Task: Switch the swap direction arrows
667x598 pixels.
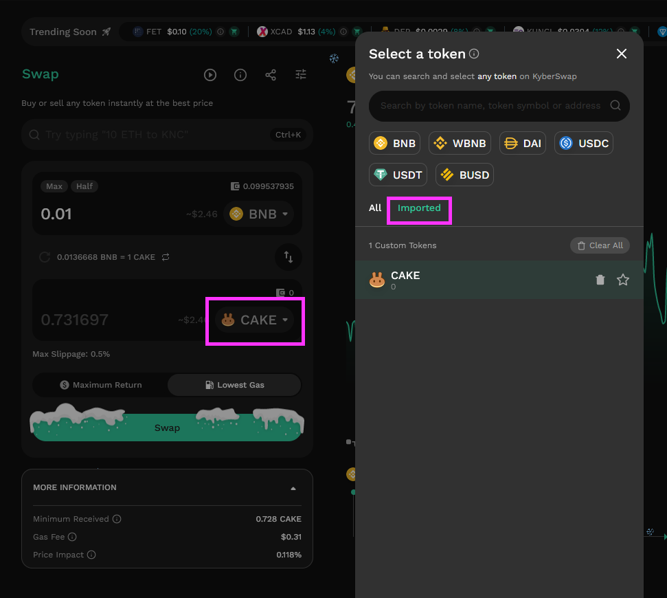Action: tap(289, 257)
